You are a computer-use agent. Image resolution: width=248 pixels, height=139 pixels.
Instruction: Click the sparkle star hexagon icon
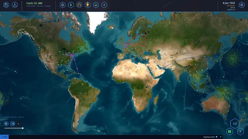click(x=104, y=5)
